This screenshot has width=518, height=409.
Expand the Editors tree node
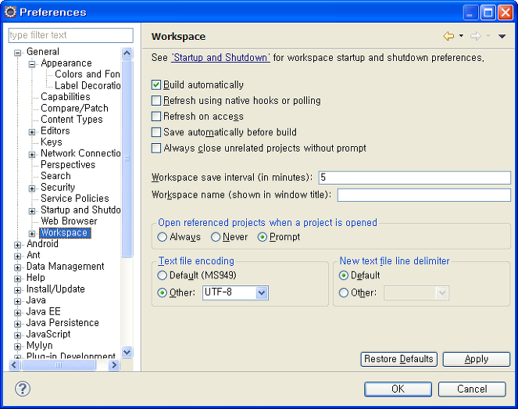(x=32, y=132)
